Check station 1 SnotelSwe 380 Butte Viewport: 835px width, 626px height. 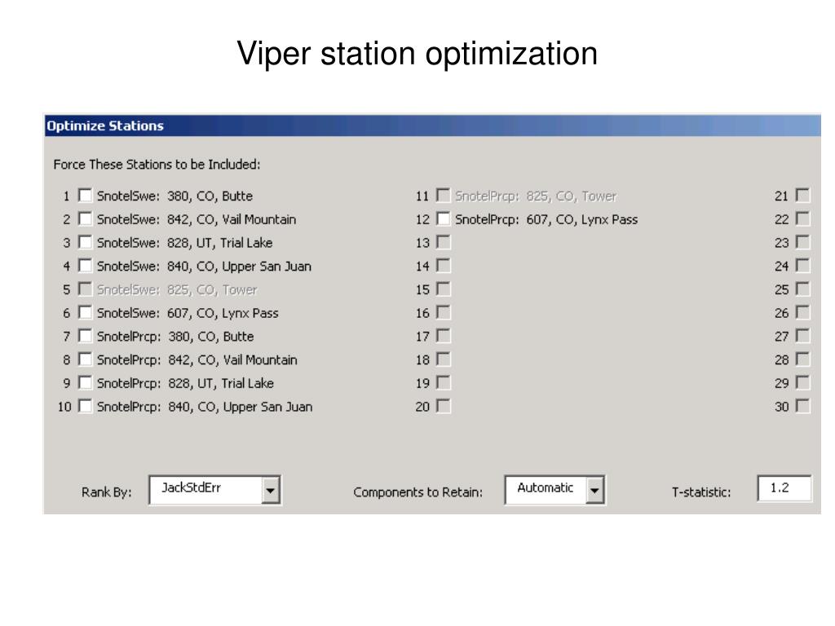(x=85, y=196)
